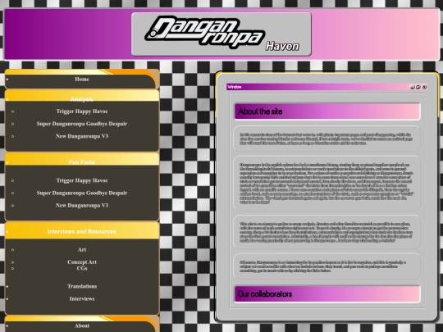Open the Concept Art link
Screen dimensions: 443x332
(82, 262)
